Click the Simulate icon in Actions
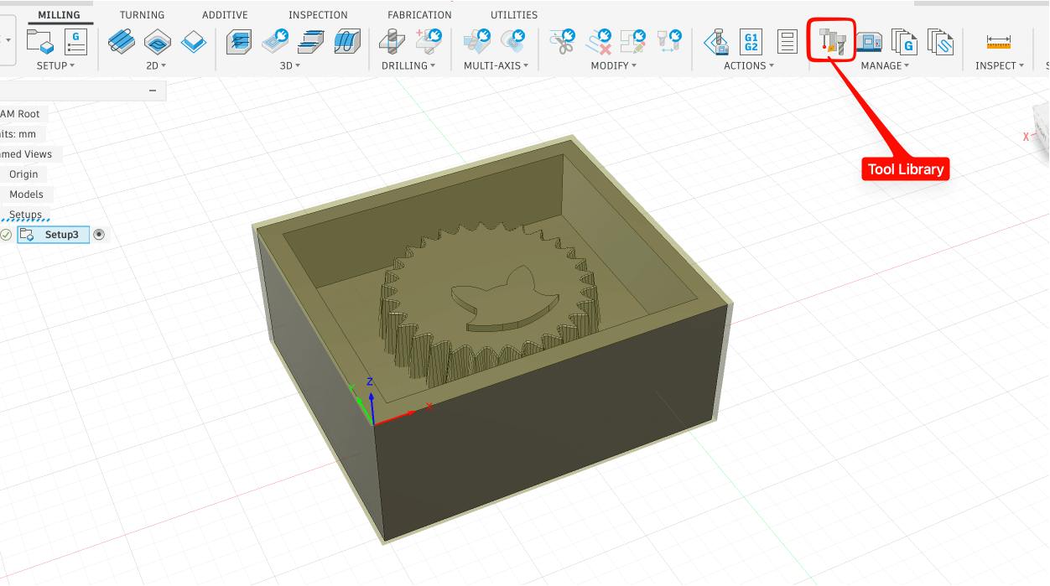Viewport: 1050px width, 586px height. (716, 41)
